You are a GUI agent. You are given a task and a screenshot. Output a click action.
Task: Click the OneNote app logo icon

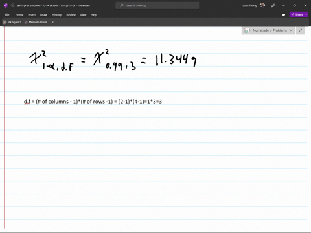tap(6, 6)
